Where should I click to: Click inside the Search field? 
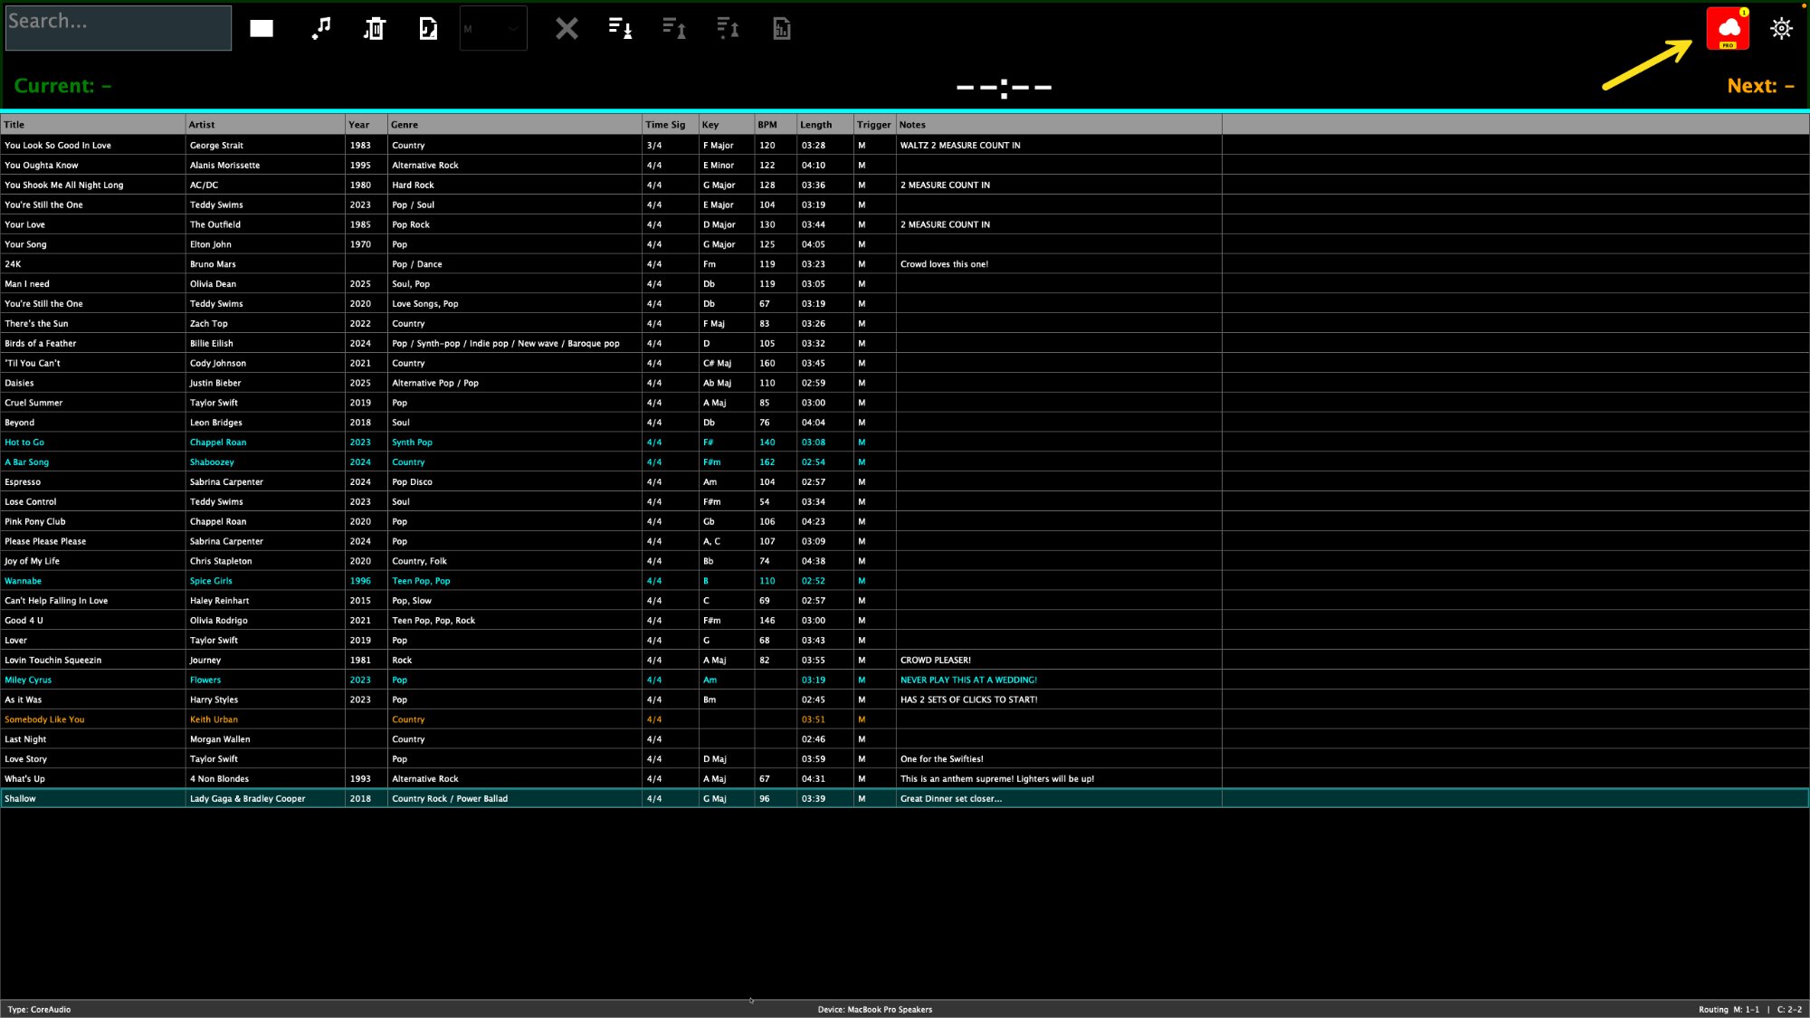(x=118, y=27)
